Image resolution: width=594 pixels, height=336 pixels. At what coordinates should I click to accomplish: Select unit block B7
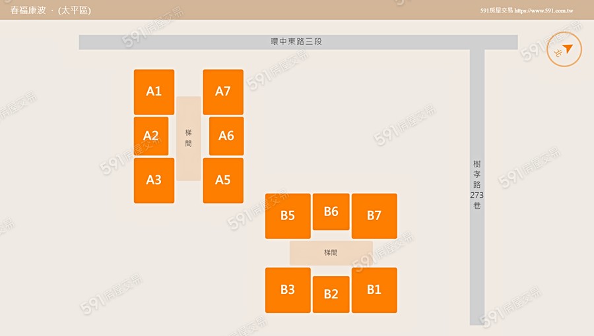coord(374,215)
